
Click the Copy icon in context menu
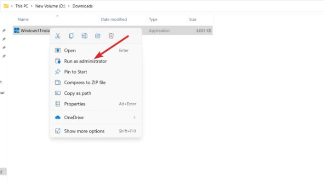71,36
